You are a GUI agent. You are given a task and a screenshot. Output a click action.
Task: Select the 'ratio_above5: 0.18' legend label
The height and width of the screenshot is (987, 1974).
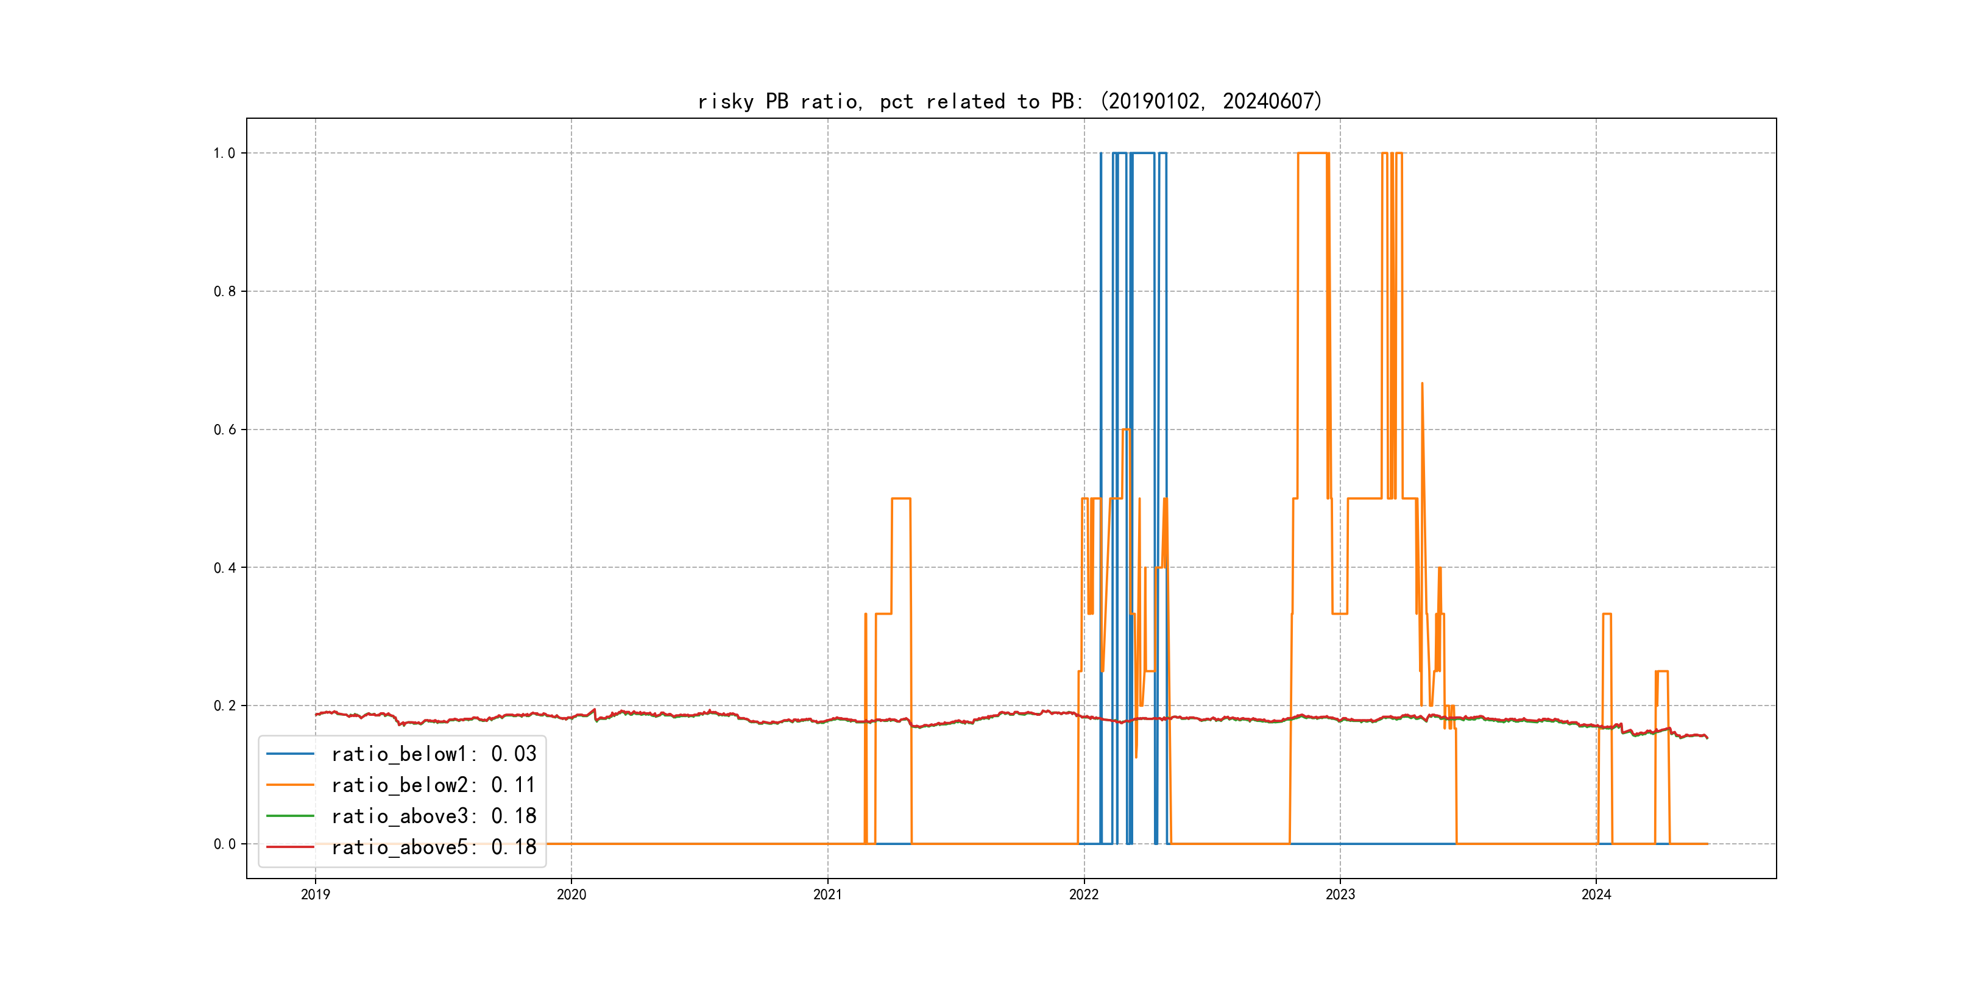(x=434, y=847)
